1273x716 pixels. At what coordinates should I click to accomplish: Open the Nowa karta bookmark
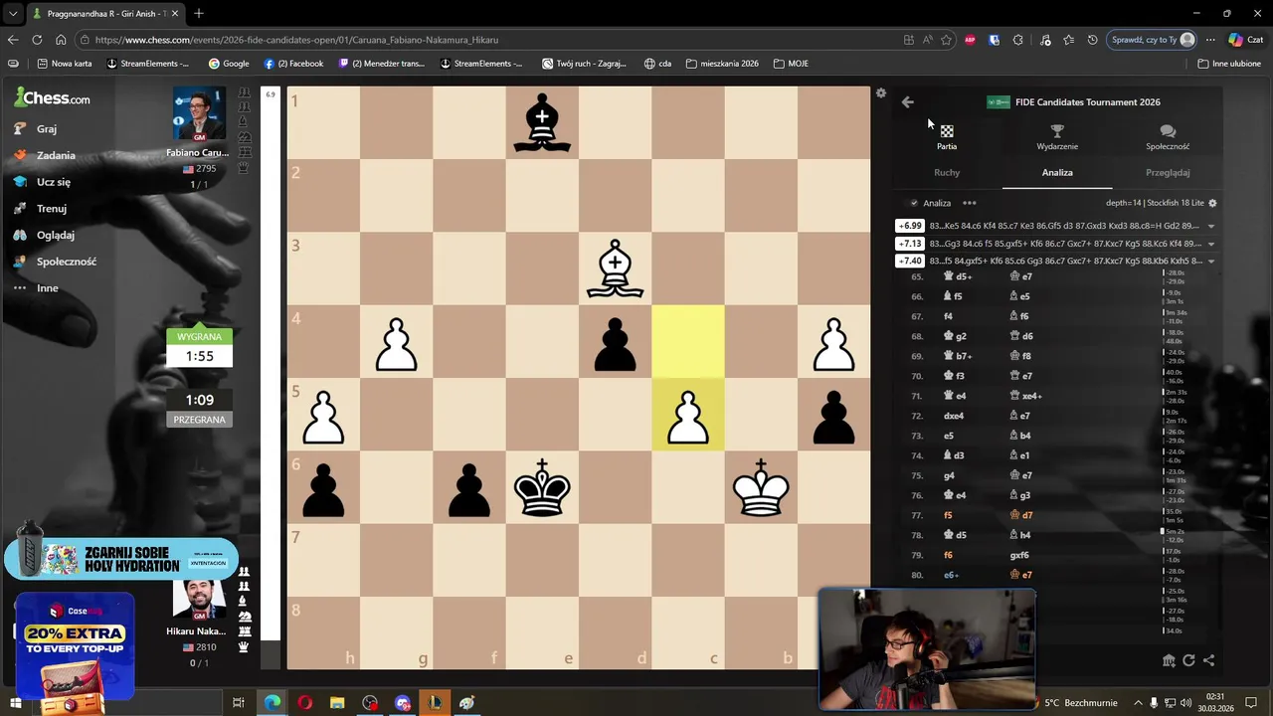coord(65,64)
